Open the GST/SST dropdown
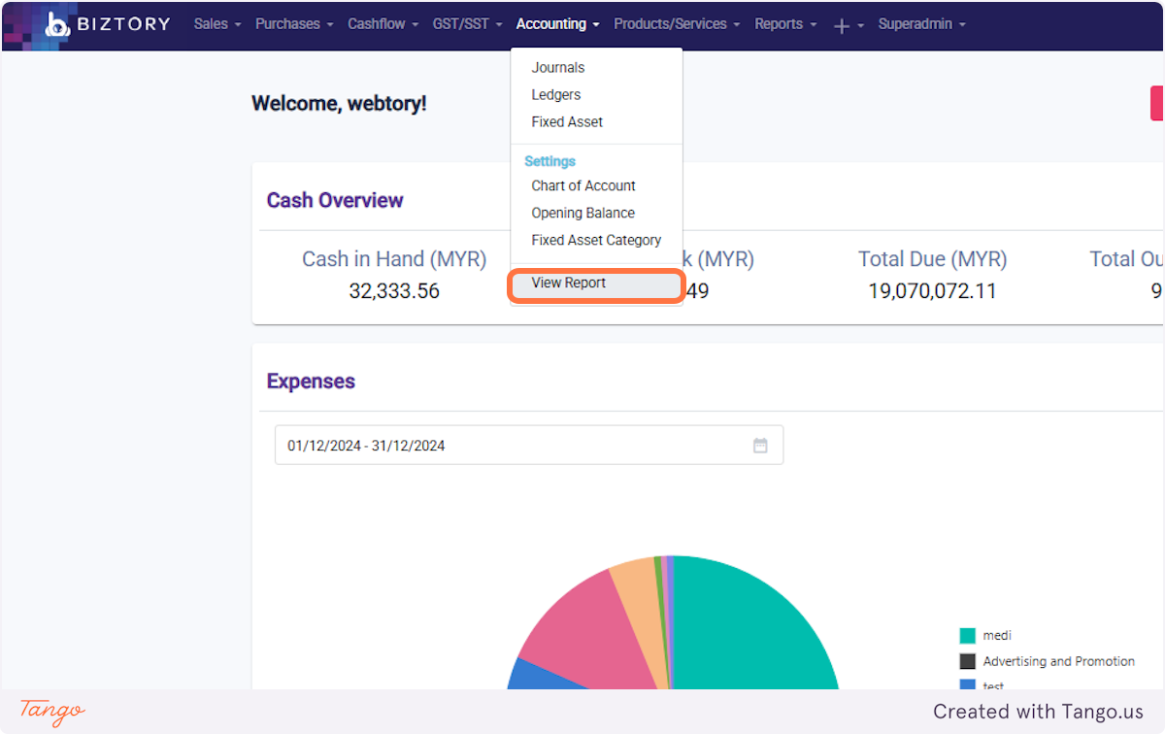This screenshot has width=1165, height=734. (468, 24)
